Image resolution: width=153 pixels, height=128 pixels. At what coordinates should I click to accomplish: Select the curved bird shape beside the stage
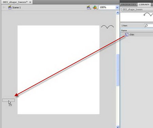click(x=107, y=27)
